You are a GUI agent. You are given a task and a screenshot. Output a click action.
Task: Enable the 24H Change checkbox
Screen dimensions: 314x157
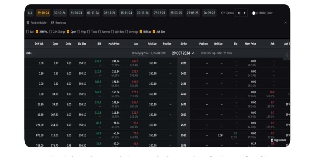click(51, 32)
